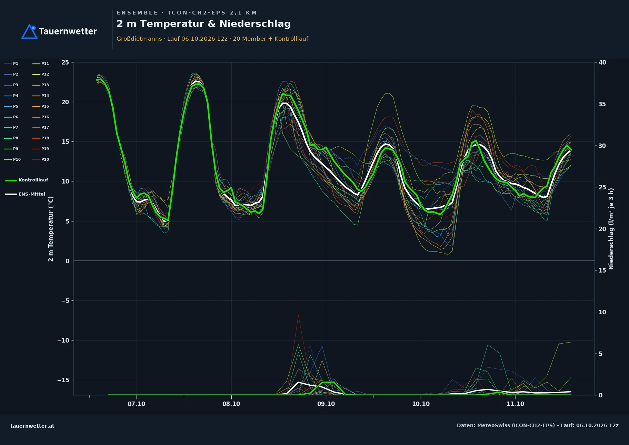Click the Tauernwetter brand name text

coord(68,31)
